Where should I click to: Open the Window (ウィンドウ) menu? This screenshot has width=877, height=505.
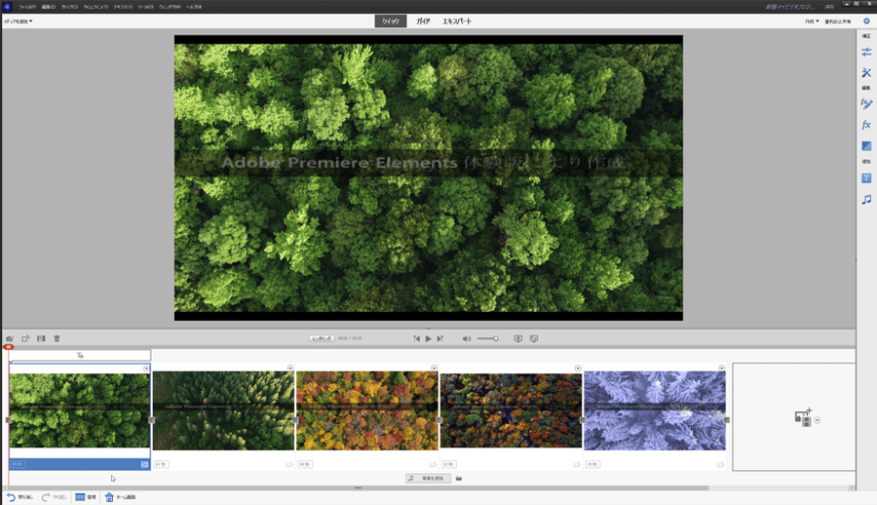pos(170,7)
